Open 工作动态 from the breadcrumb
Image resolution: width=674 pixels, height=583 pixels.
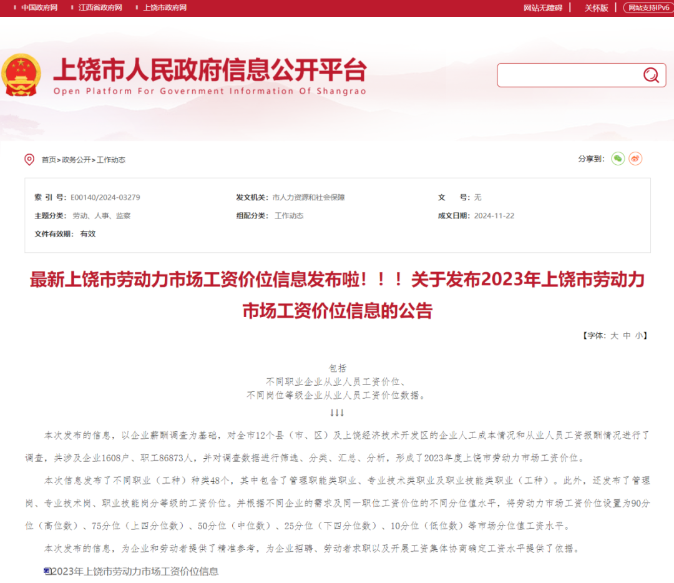click(x=112, y=159)
